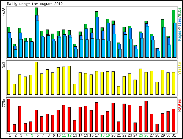Click day 10 on the x-axis
This screenshot has width=183, height=139.
click(x=58, y=135)
